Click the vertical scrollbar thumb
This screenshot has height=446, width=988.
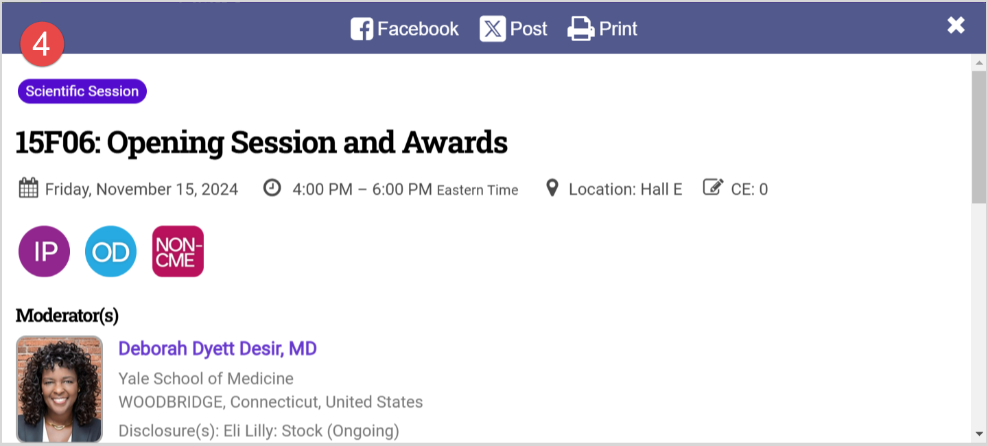click(978, 137)
